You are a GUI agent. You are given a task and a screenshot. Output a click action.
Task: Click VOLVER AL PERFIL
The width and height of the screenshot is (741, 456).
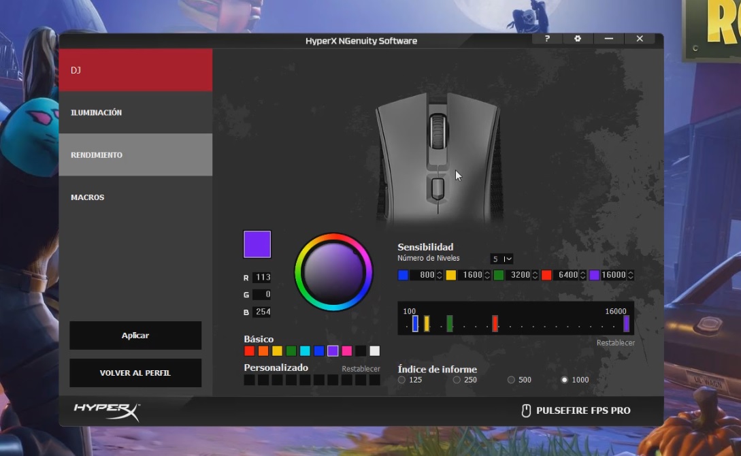135,373
